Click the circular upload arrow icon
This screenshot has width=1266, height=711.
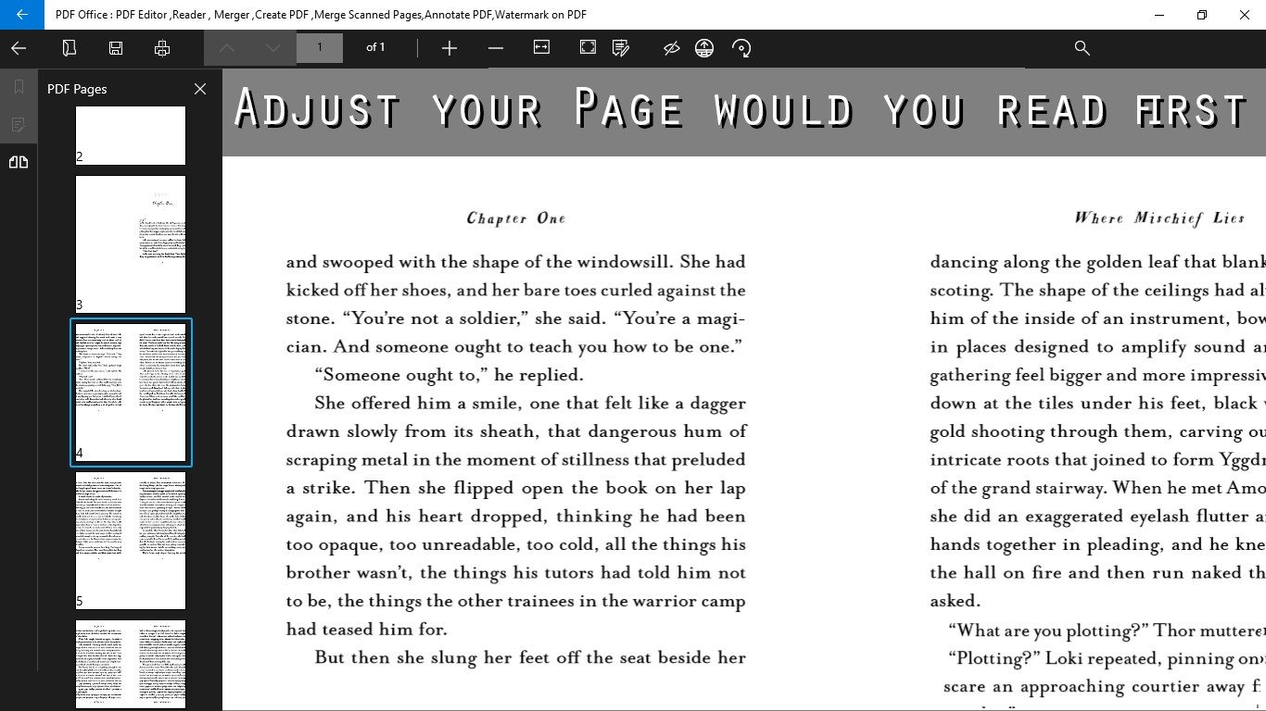(x=704, y=48)
